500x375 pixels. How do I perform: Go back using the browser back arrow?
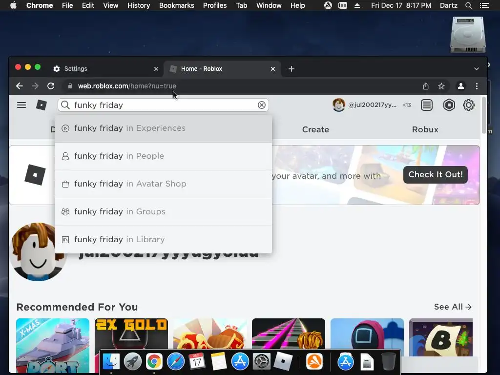(20, 86)
